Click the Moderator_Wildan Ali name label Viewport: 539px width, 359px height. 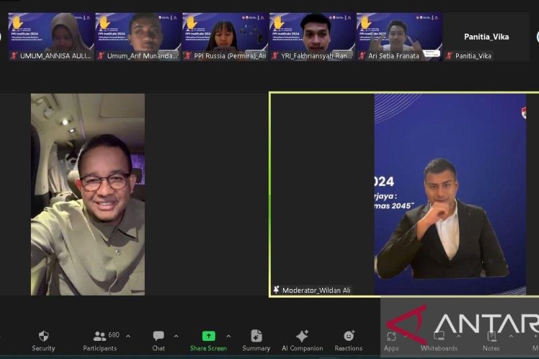point(316,290)
